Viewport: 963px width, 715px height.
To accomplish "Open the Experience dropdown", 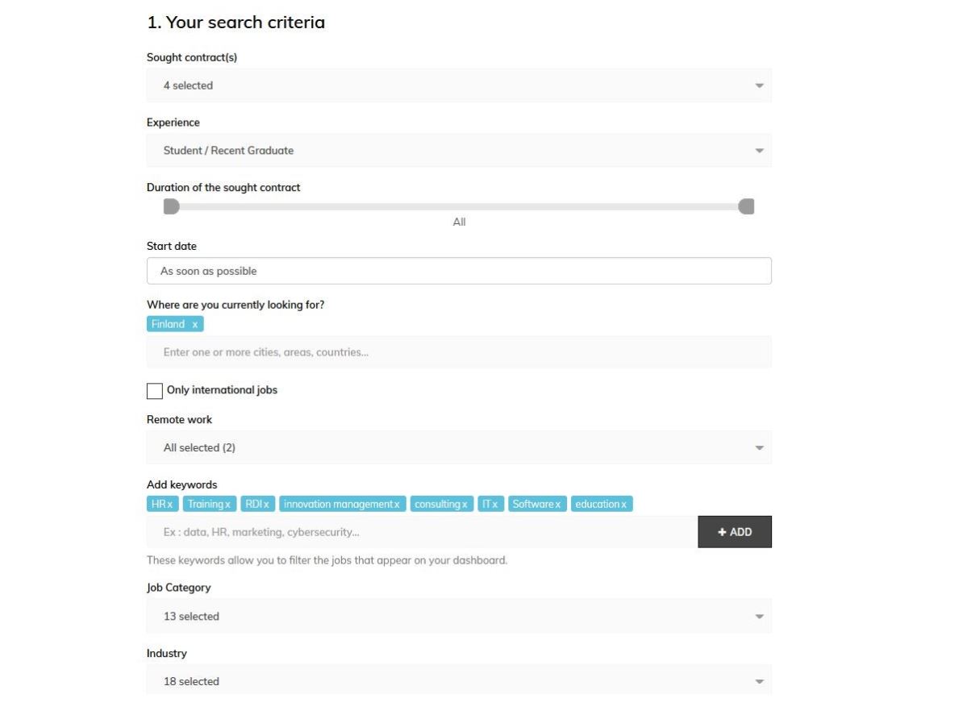I will tap(459, 151).
